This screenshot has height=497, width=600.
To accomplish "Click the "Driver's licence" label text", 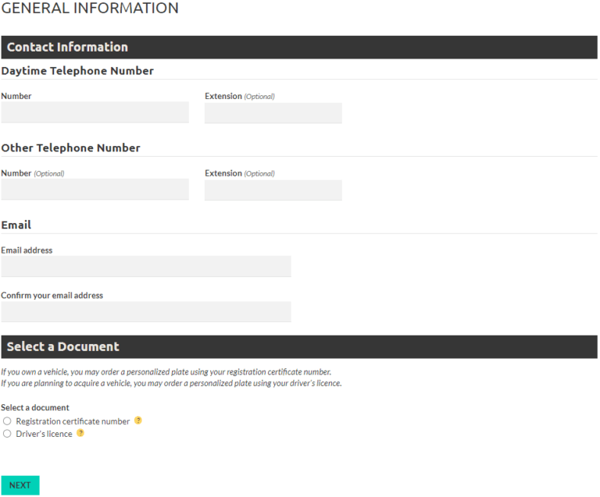I will pyautogui.click(x=44, y=434).
